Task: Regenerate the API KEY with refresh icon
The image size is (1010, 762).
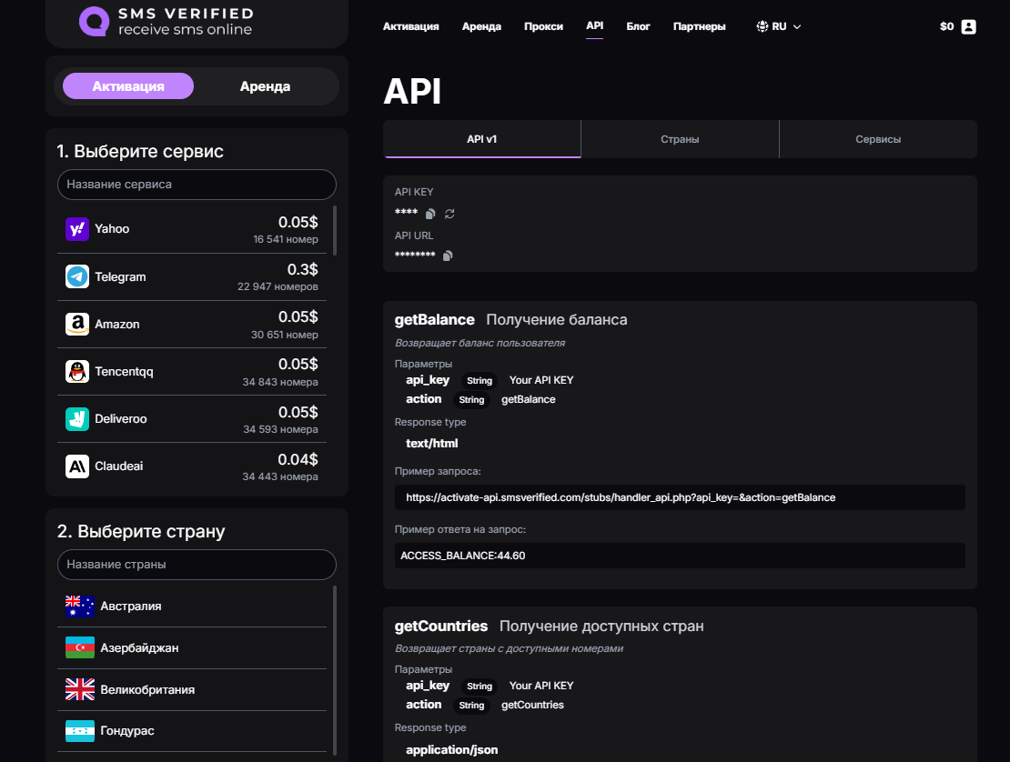Action: pyautogui.click(x=449, y=214)
